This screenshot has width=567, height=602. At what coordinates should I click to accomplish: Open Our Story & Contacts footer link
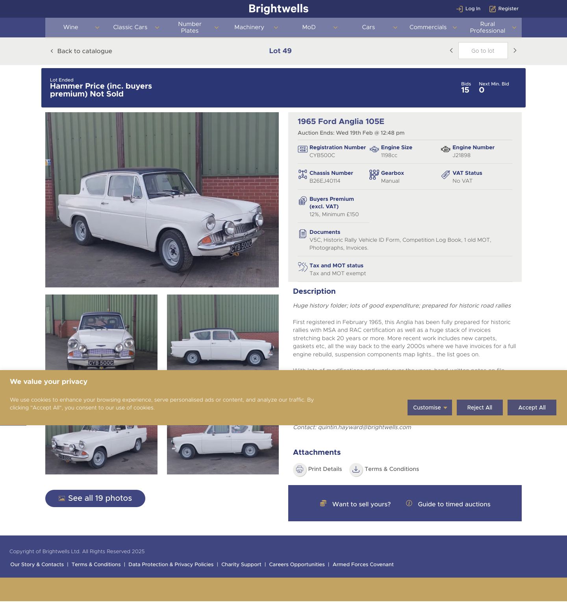pos(37,565)
